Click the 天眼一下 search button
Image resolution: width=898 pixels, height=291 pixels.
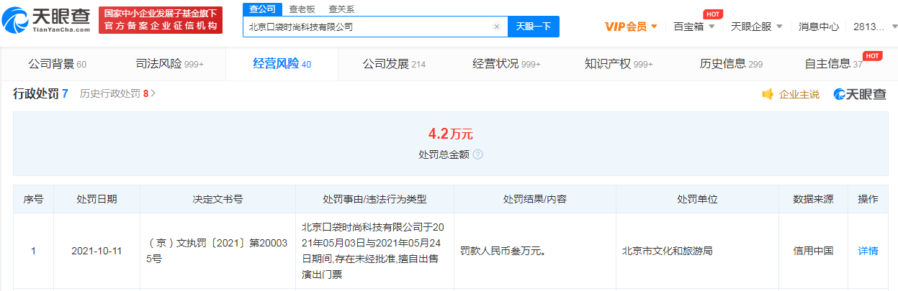tap(534, 27)
